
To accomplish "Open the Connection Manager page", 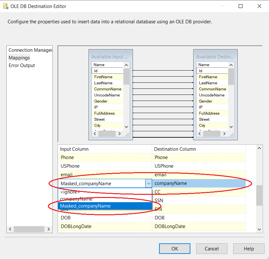I will coord(30,50).
